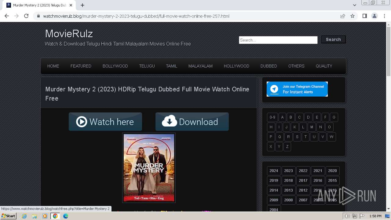This screenshot has height=220, width=391.
Task: Open the Windows Start menu
Action: 9,216
